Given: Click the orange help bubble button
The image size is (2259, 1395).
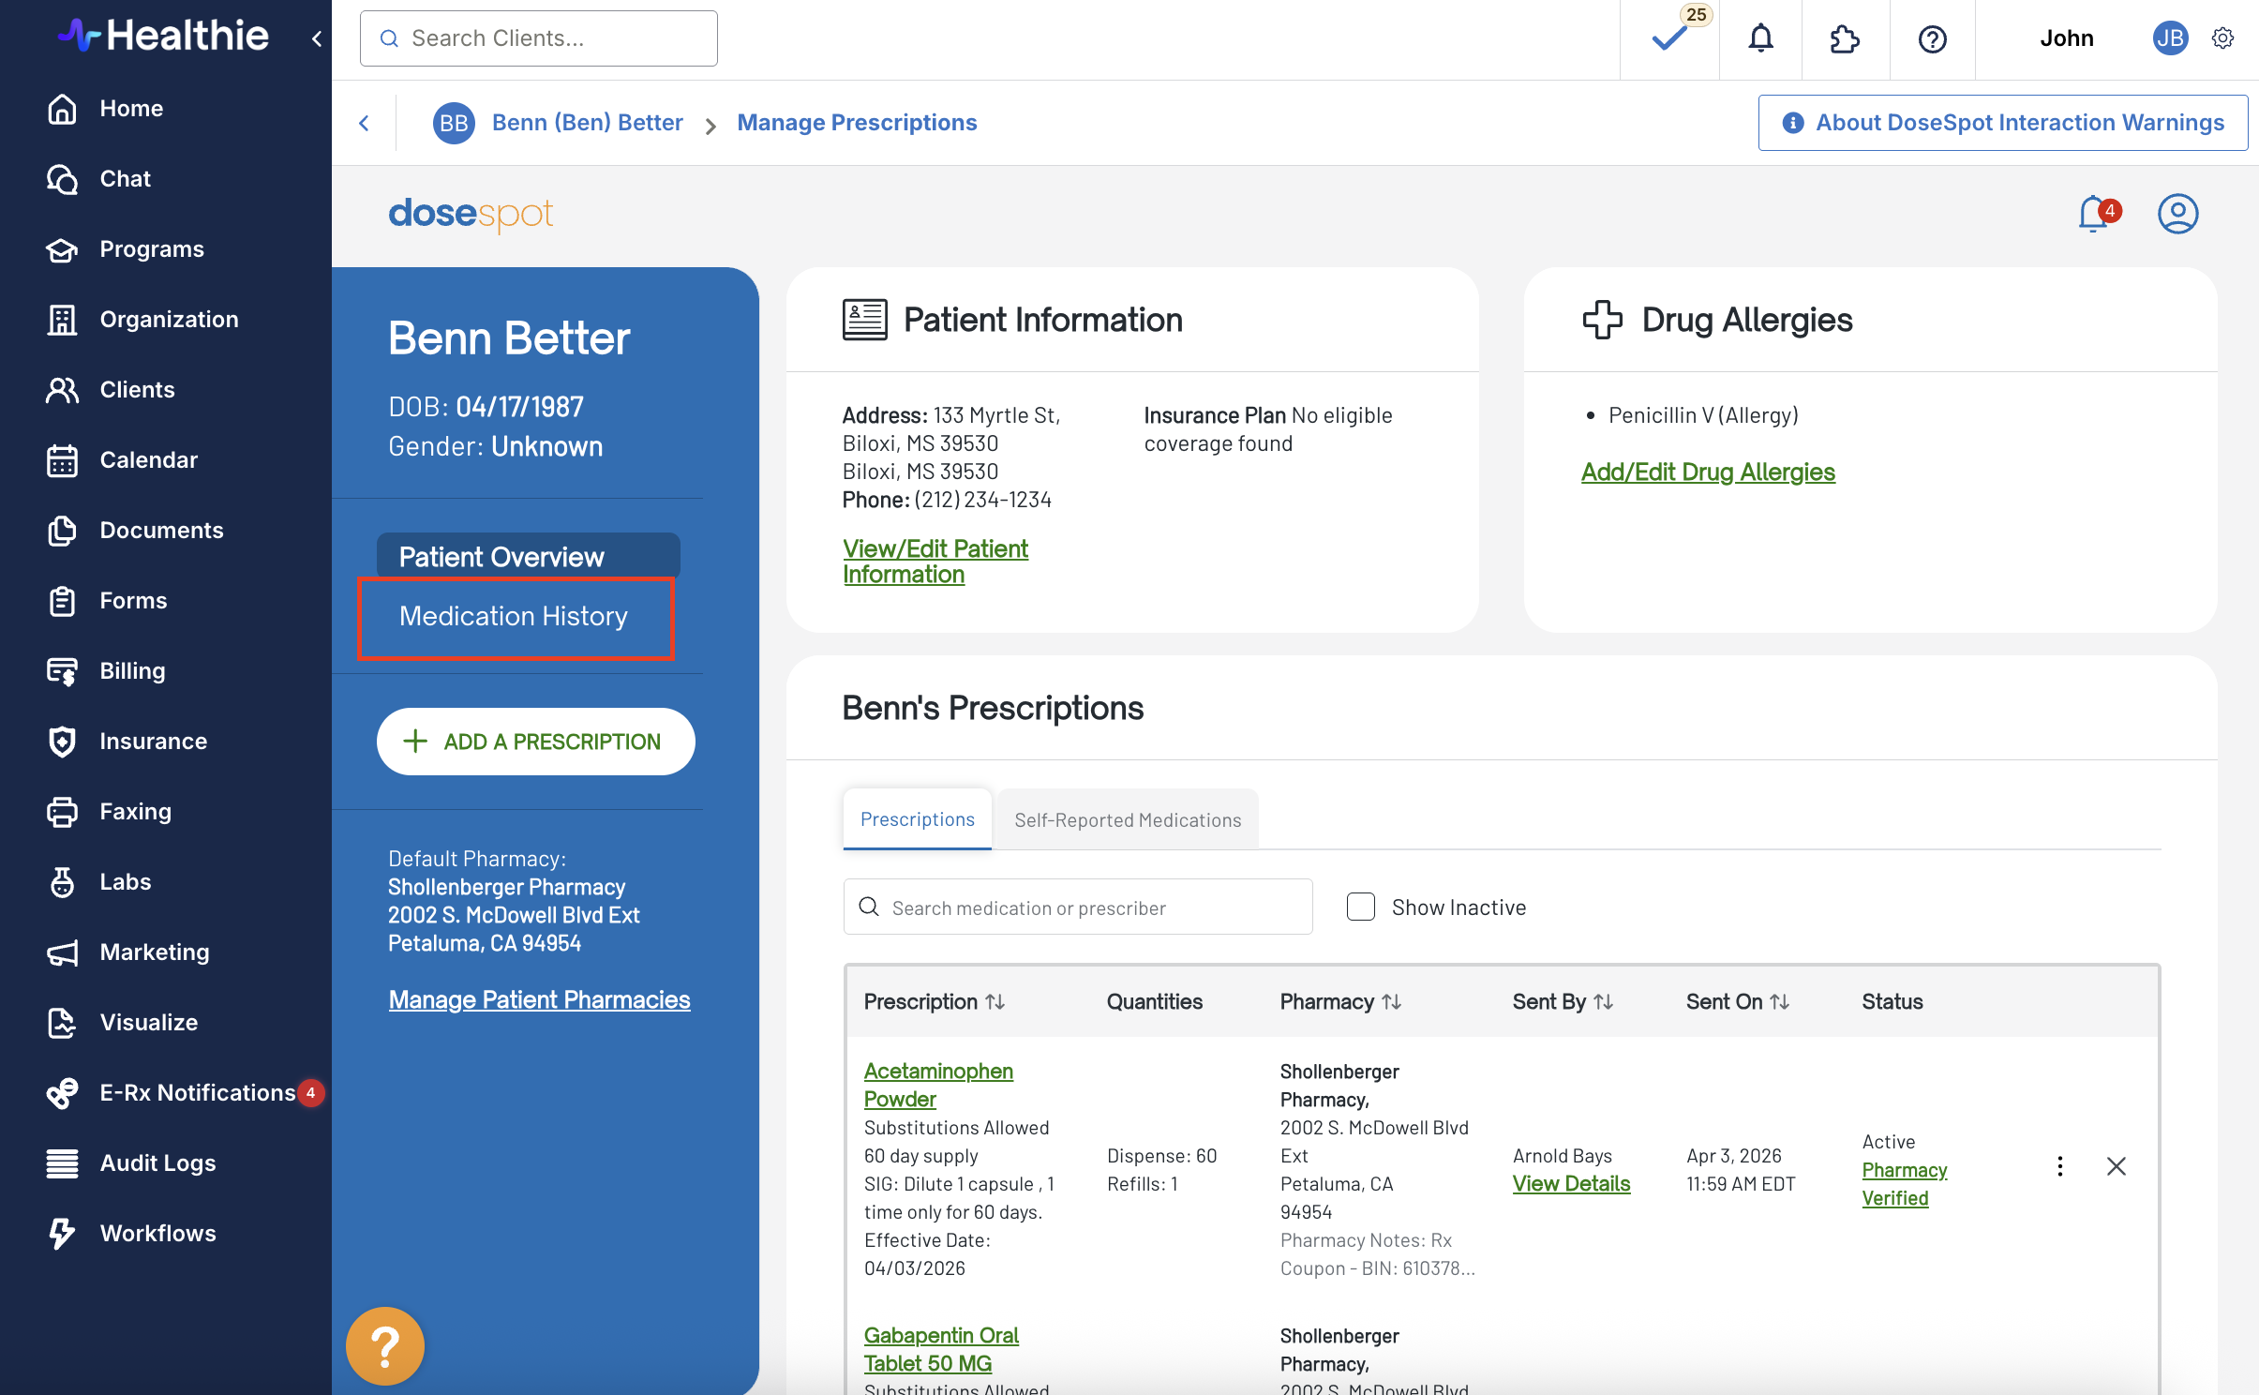Looking at the screenshot, I should 384,1346.
